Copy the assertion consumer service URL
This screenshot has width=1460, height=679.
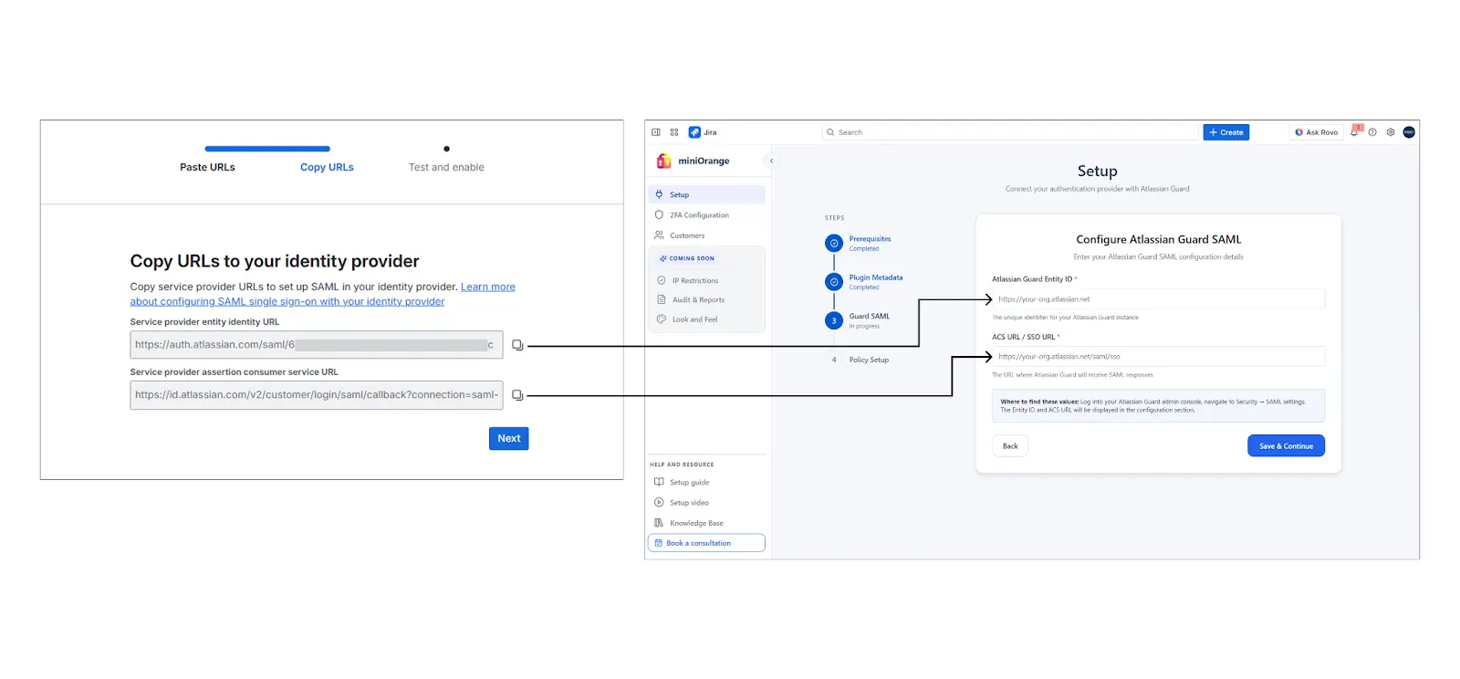517,395
